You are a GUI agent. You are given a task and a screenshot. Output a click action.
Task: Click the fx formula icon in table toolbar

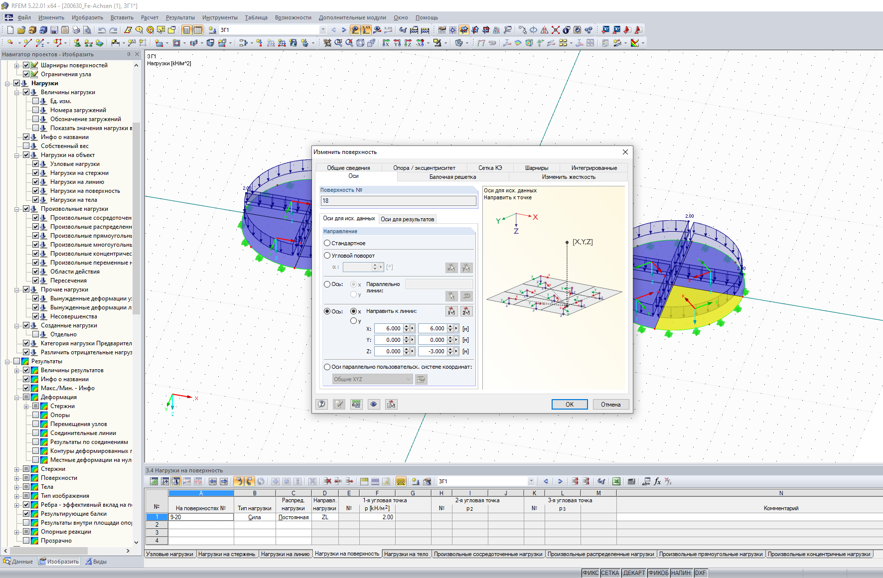coord(657,481)
